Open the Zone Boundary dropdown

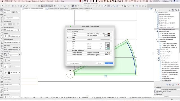coord(12,85)
